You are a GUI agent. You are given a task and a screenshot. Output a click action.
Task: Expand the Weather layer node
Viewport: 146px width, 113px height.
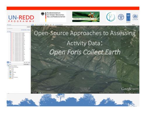point(8,75)
